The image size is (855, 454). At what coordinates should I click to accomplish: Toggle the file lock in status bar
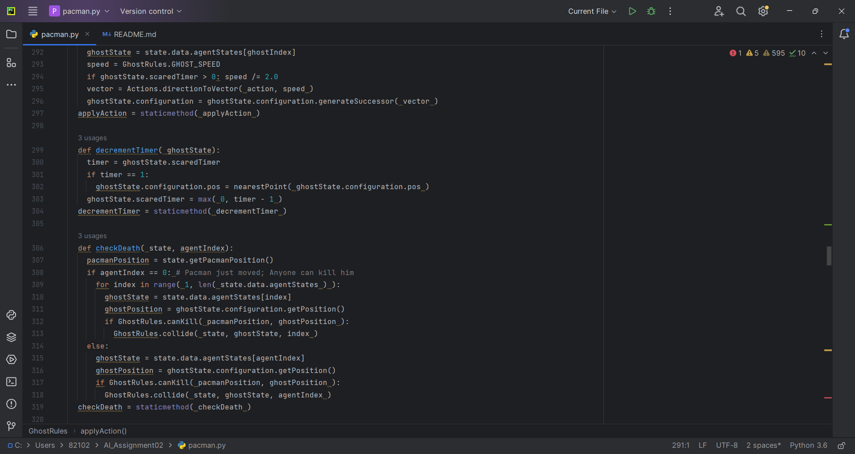842,445
